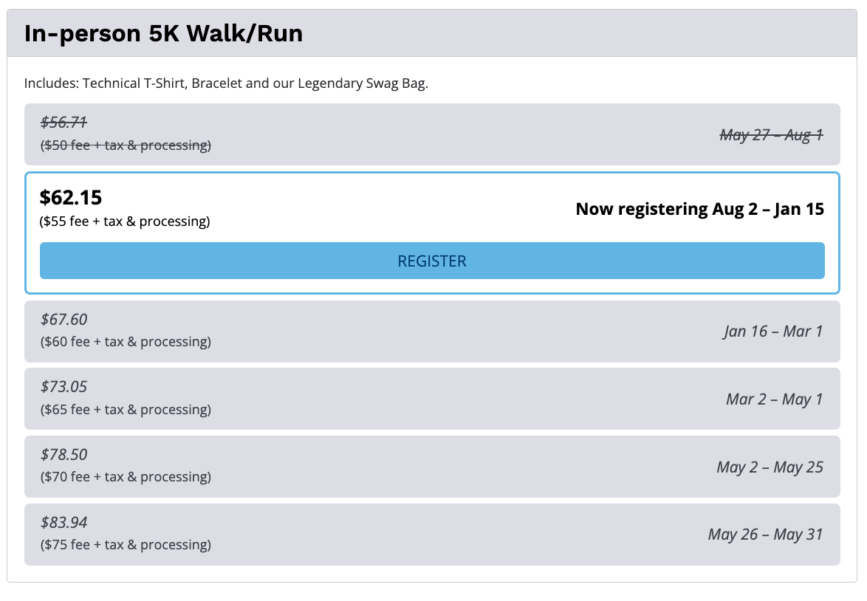The height and width of the screenshot is (601, 867).
Task: Click the expired May 27 – Aug 1 date range
Action: (771, 134)
